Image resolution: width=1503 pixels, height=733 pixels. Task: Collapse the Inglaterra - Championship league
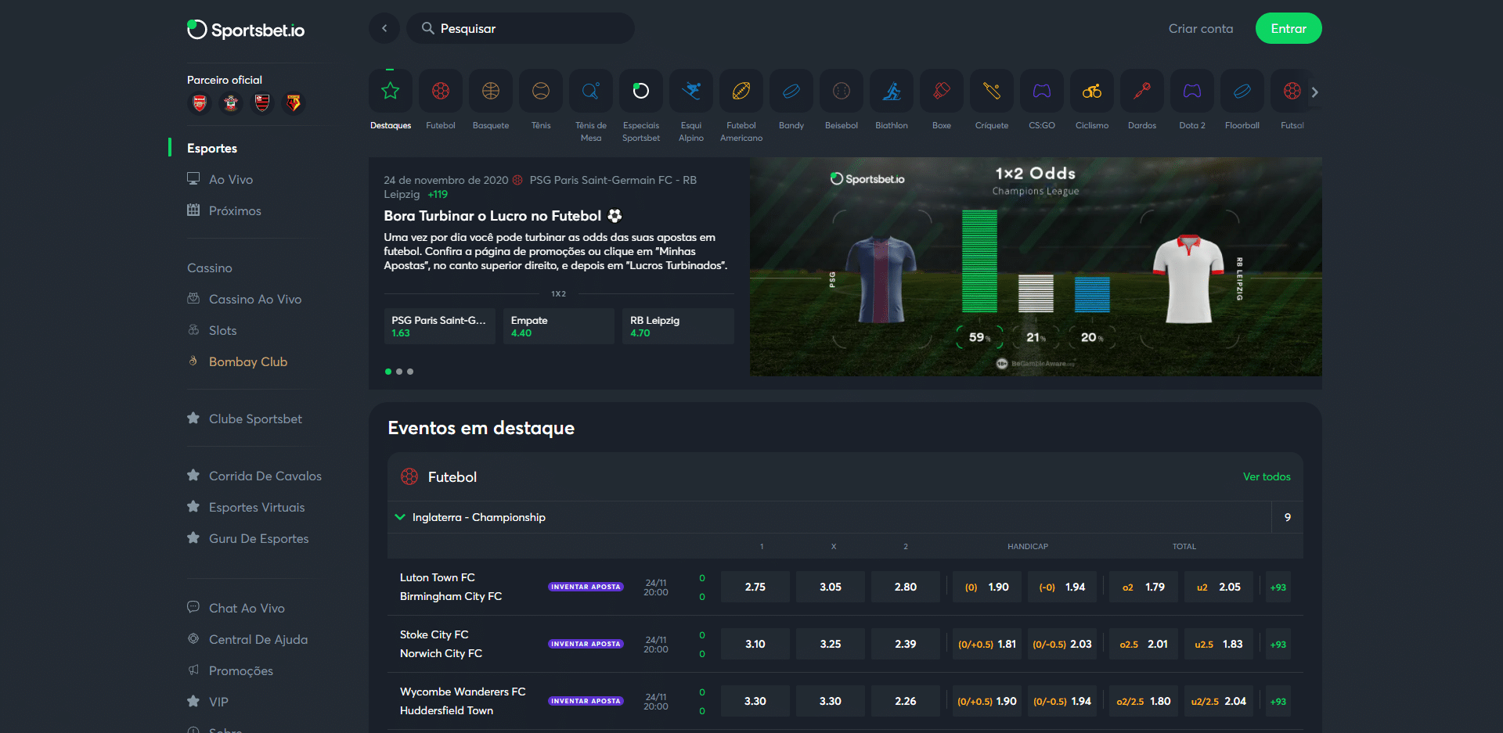400,517
